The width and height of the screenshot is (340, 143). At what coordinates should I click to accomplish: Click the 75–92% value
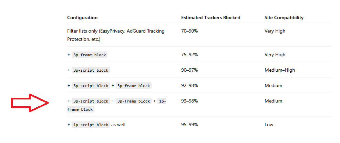point(189,55)
